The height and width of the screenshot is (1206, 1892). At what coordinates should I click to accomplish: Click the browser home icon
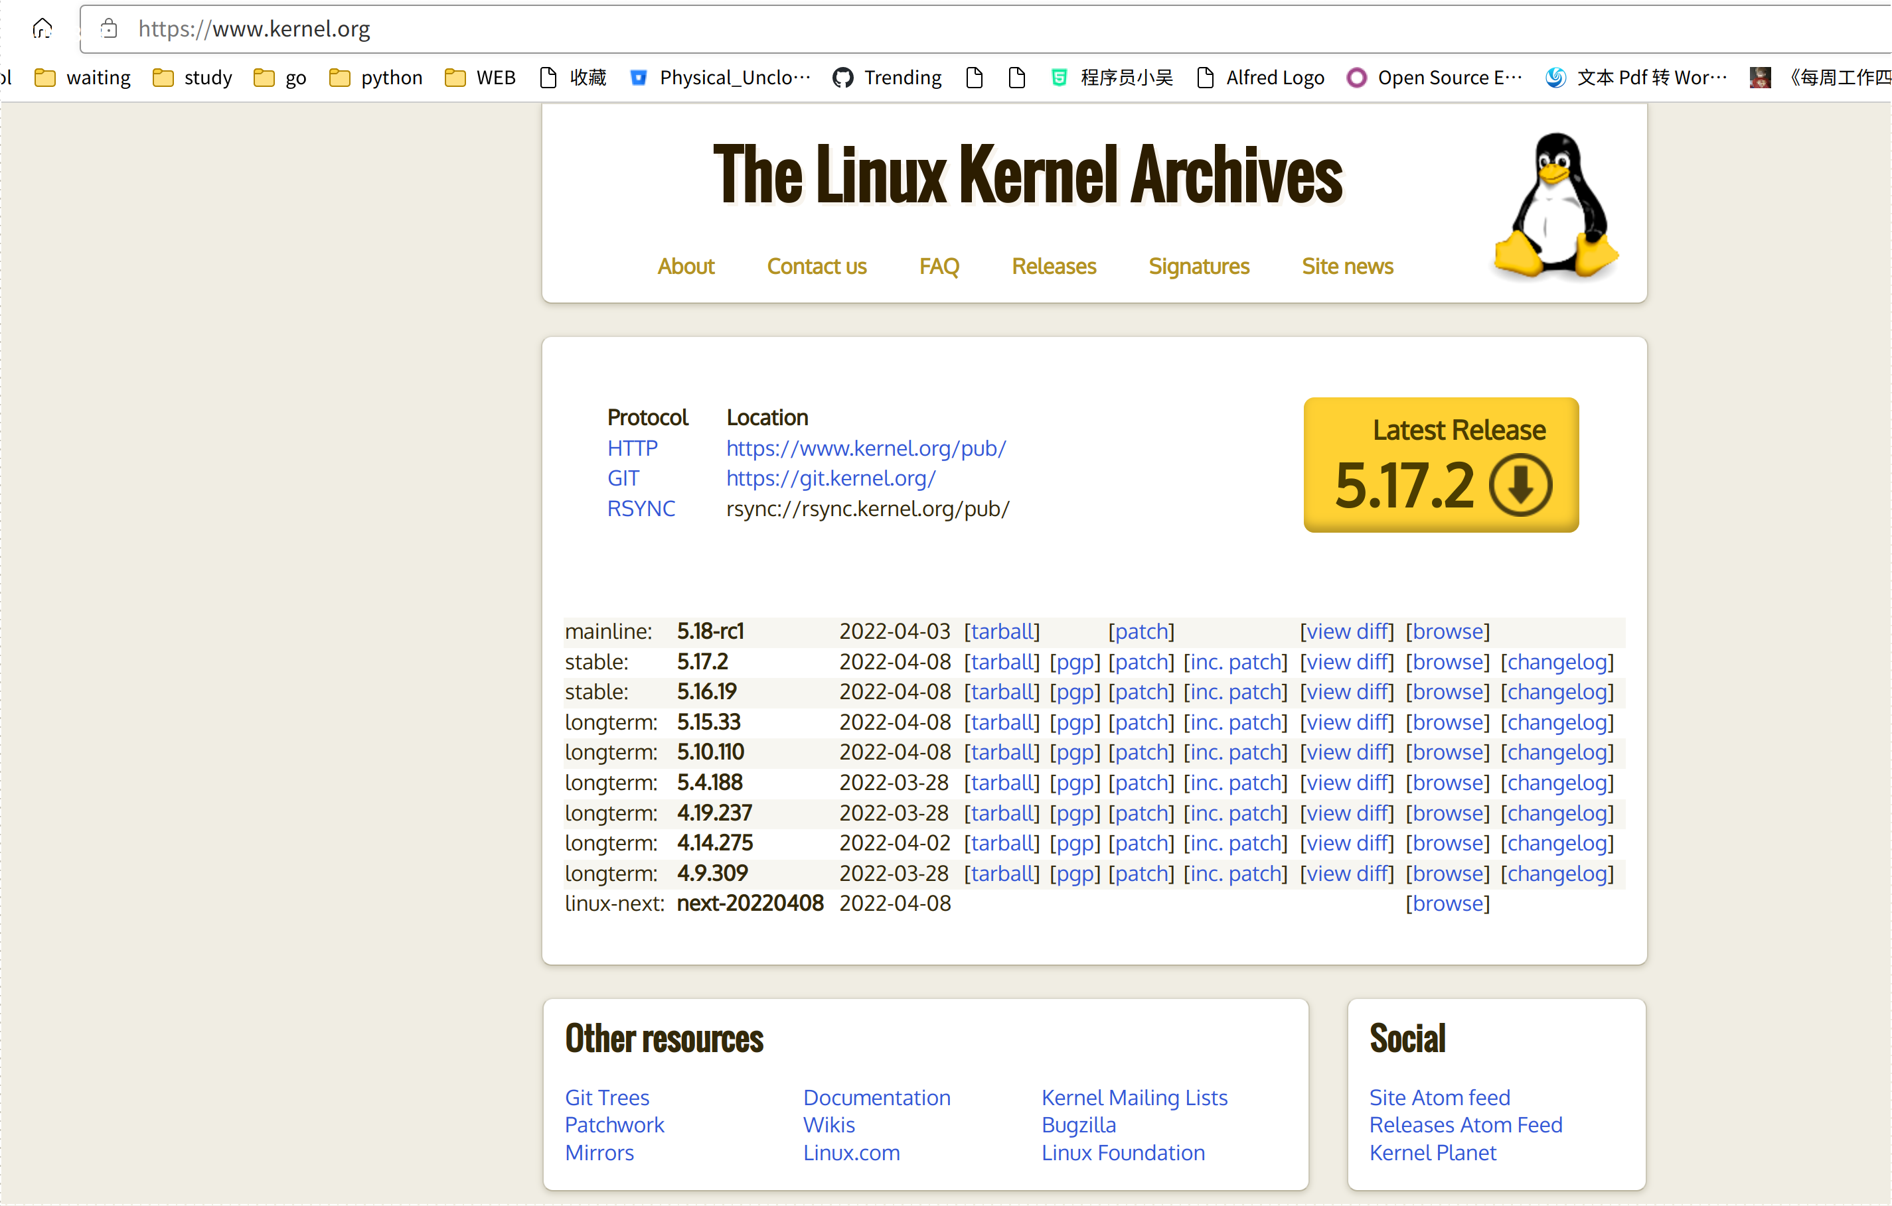tap(42, 29)
